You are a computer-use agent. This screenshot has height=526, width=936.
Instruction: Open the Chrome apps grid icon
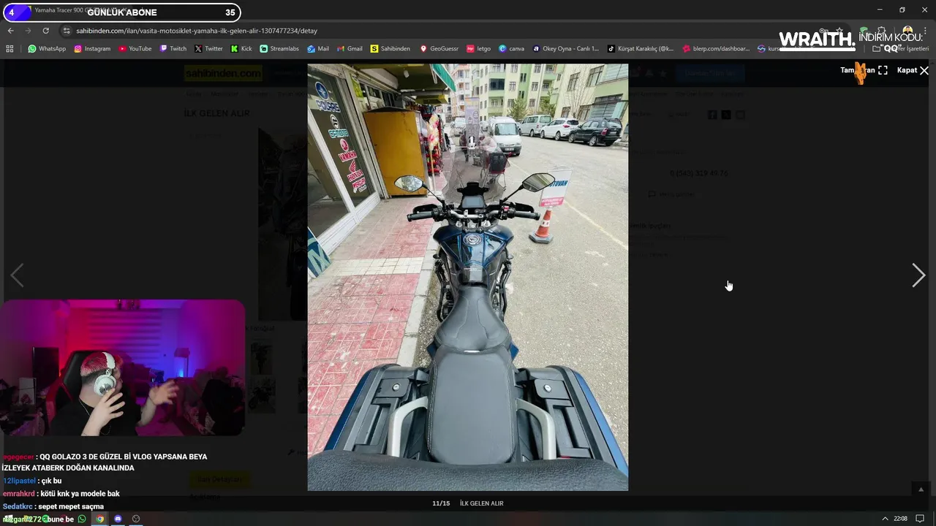(x=10, y=49)
